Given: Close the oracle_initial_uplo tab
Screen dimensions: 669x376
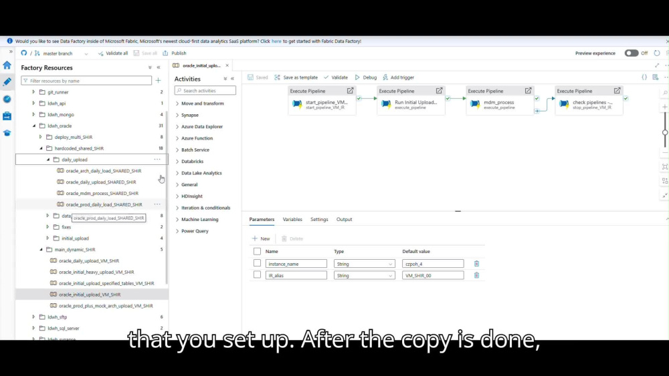Looking at the screenshot, I should click(227, 65).
